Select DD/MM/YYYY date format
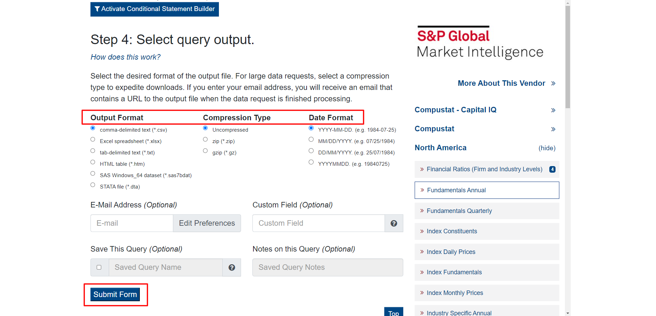The height and width of the screenshot is (316, 656). click(x=311, y=151)
